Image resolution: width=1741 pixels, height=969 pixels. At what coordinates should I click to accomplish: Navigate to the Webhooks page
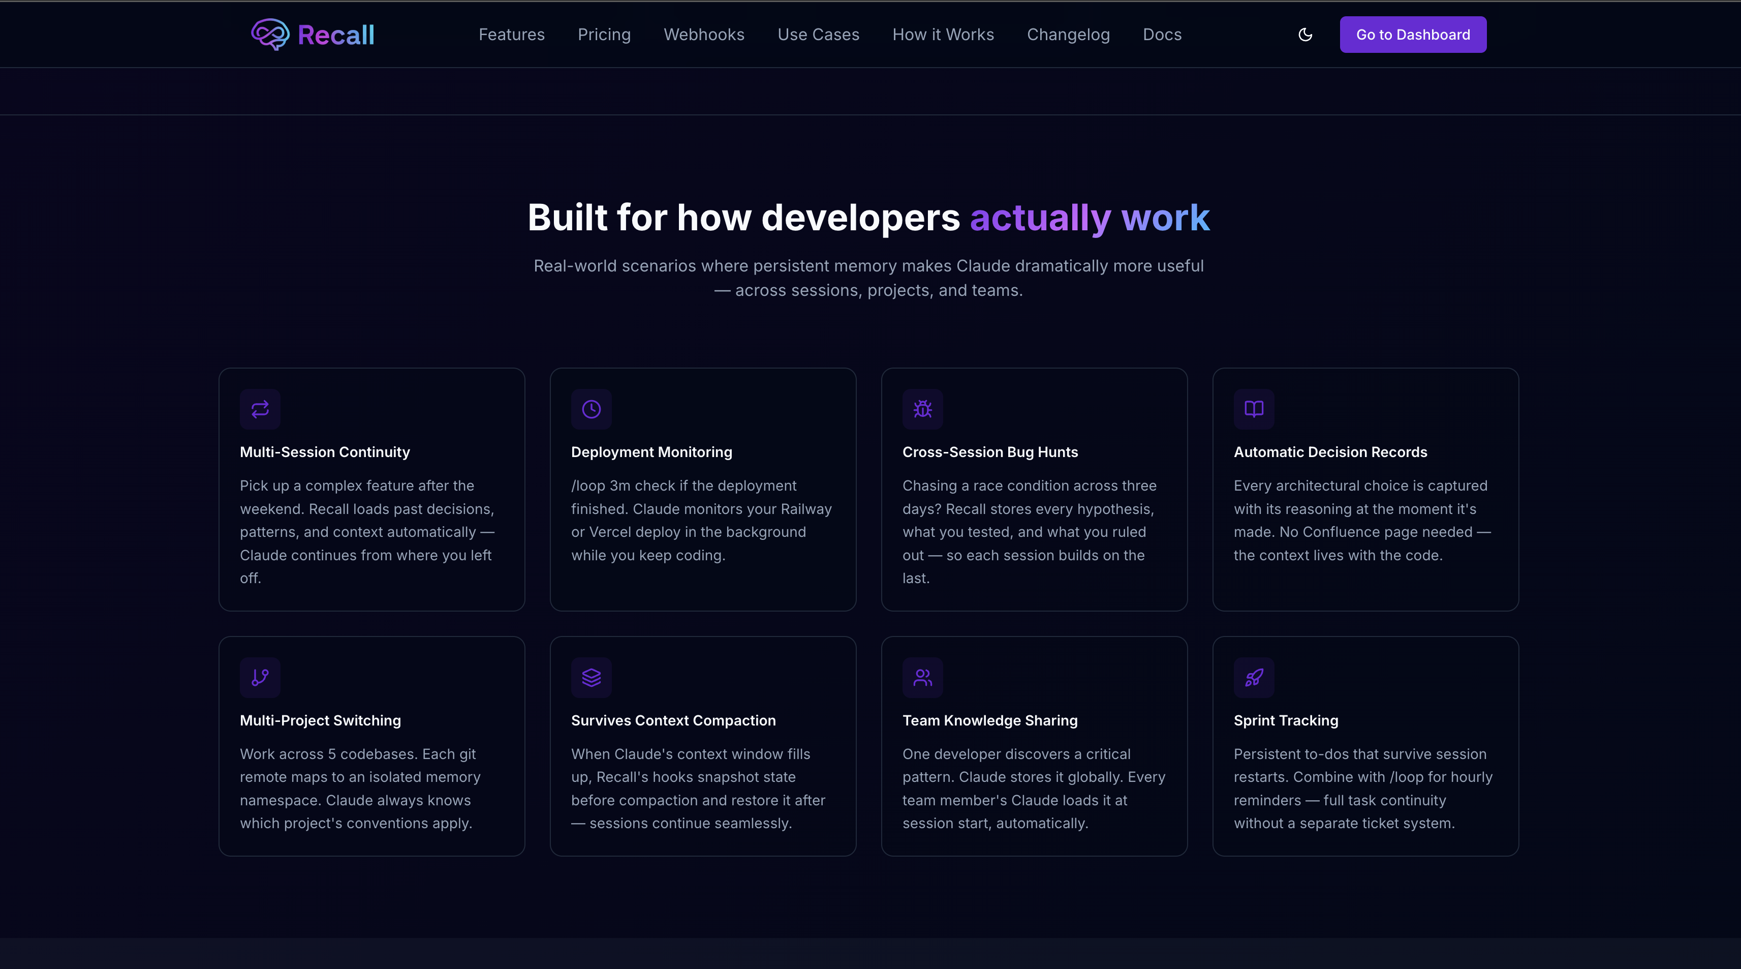pyautogui.click(x=703, y=35)
